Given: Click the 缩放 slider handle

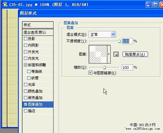Looking at the screenshot, I should [104, 67].
